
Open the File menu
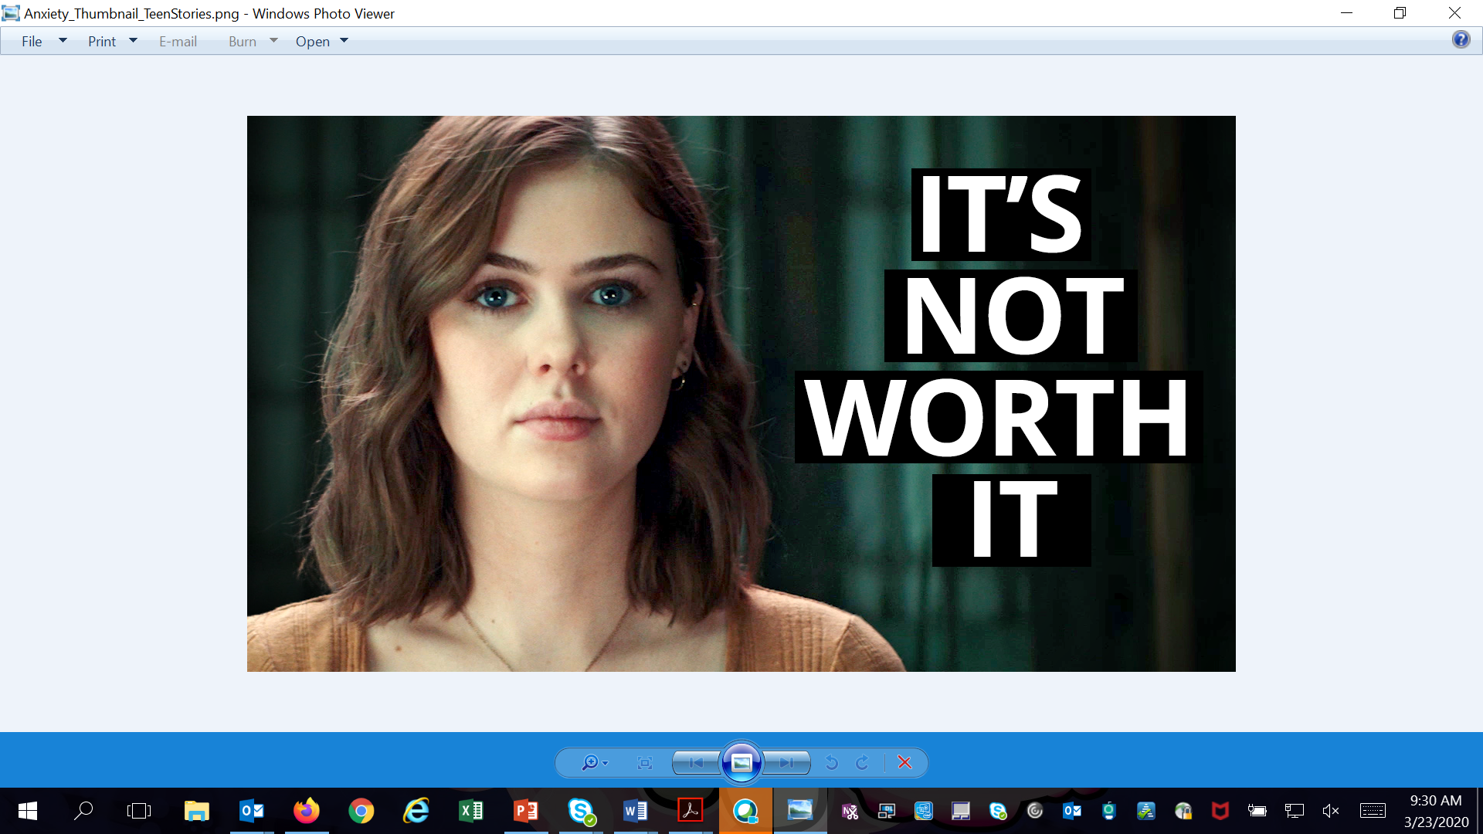point(32,42)
